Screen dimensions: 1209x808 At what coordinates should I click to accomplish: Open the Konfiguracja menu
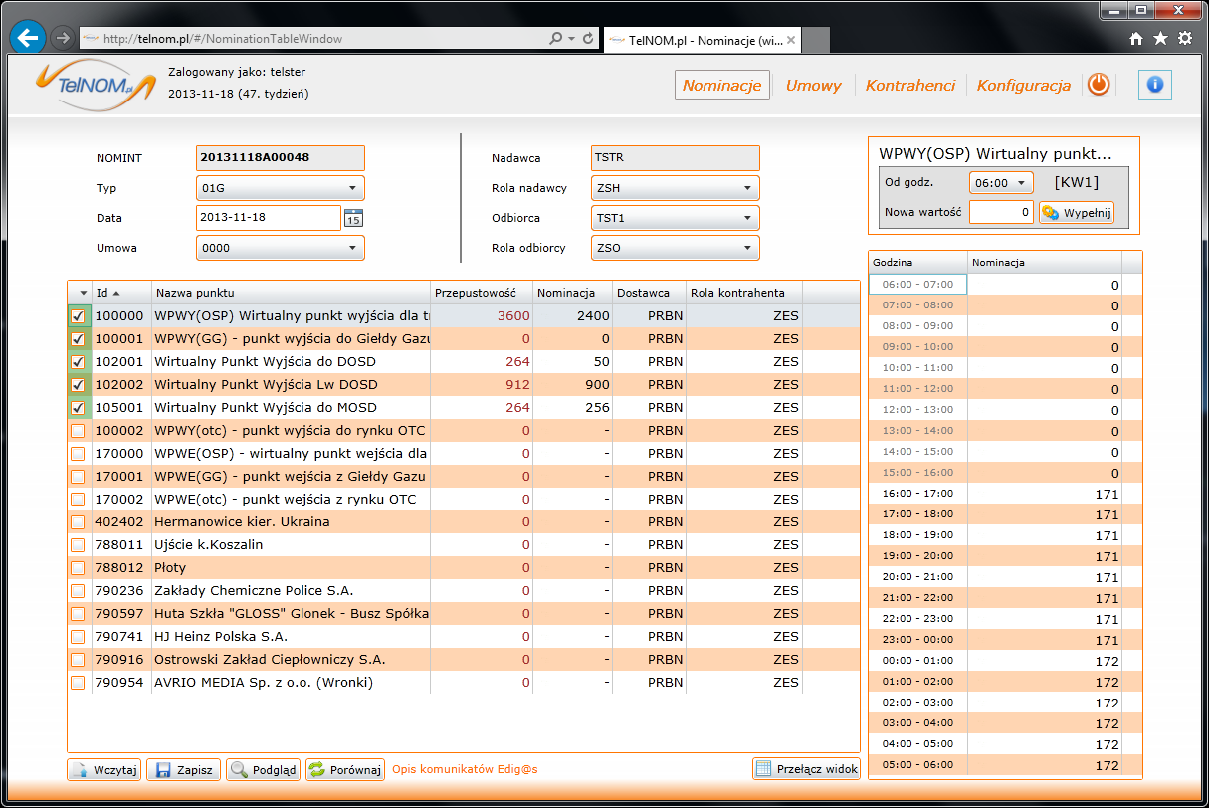[x=1024, y=86]
